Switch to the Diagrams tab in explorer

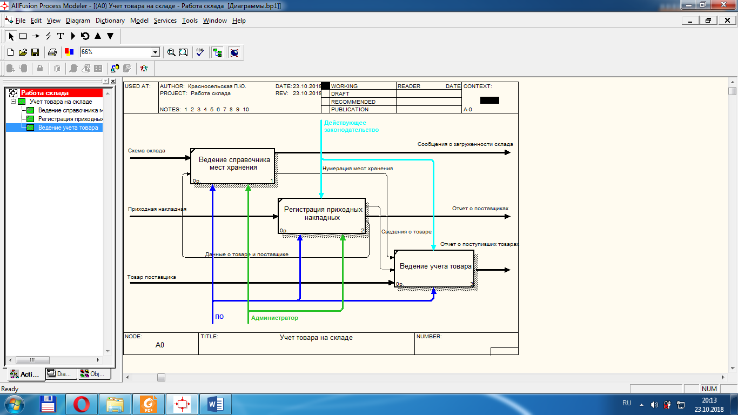pos(59,374)
